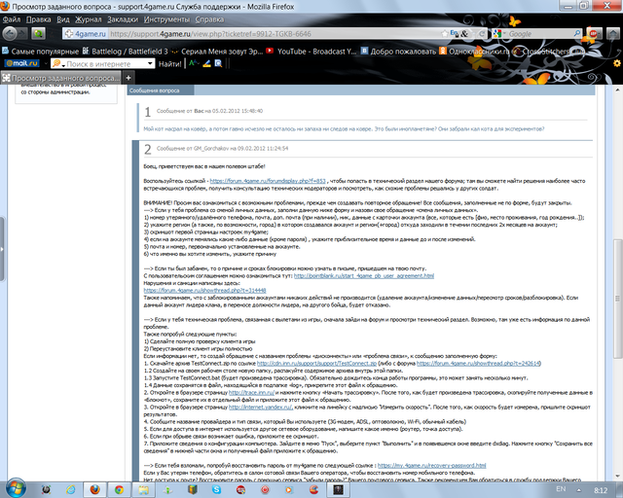The height and width of the screenshot is (498, 623).
Task: Open the Файл menu
Action: point(11,19)
